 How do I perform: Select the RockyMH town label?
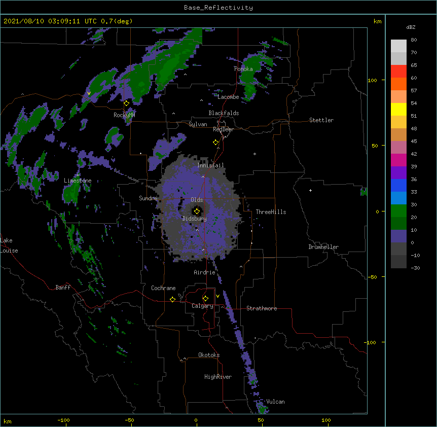coord(124,115)
